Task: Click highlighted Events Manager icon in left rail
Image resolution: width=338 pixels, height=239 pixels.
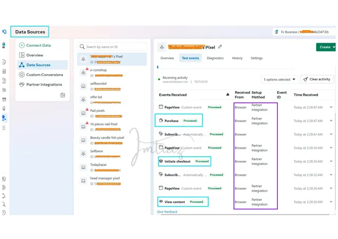Action: tap(4, 118)
